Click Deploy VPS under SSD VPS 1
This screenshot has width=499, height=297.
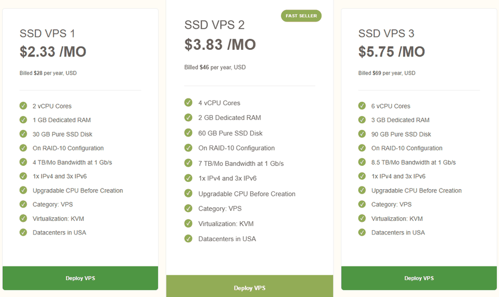click(80, 278)
